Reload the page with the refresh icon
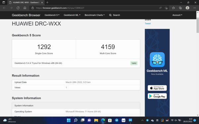 coord(18,8)
